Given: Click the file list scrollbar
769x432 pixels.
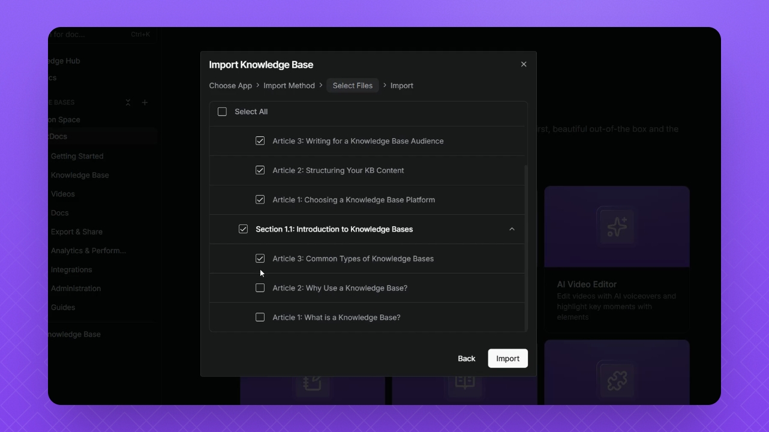Looking at the screenshot, I should [526, 247].
